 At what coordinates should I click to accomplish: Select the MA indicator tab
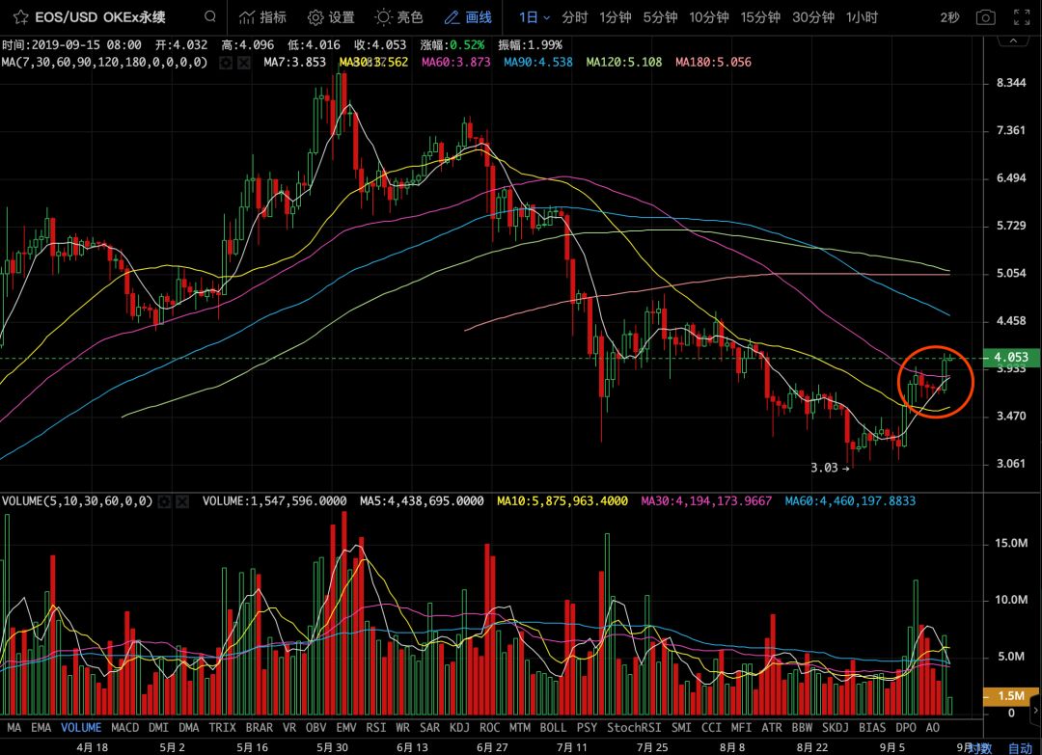coord(14,728)
